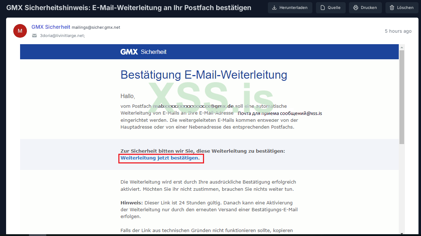Click 'Zur Sicherheit bitten wir Sie' bold line
The width and height of the screenshot is (421, 236).
(x=203, y=151)
